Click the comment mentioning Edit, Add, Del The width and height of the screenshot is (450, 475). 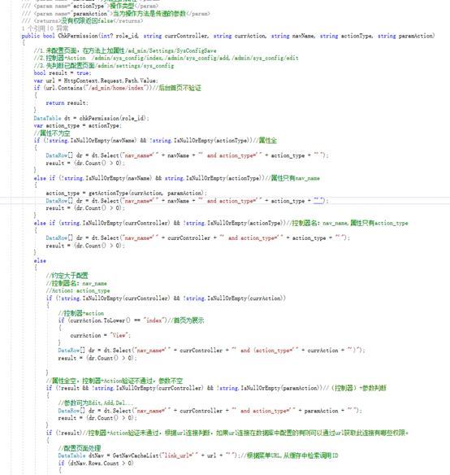(95, 403)
